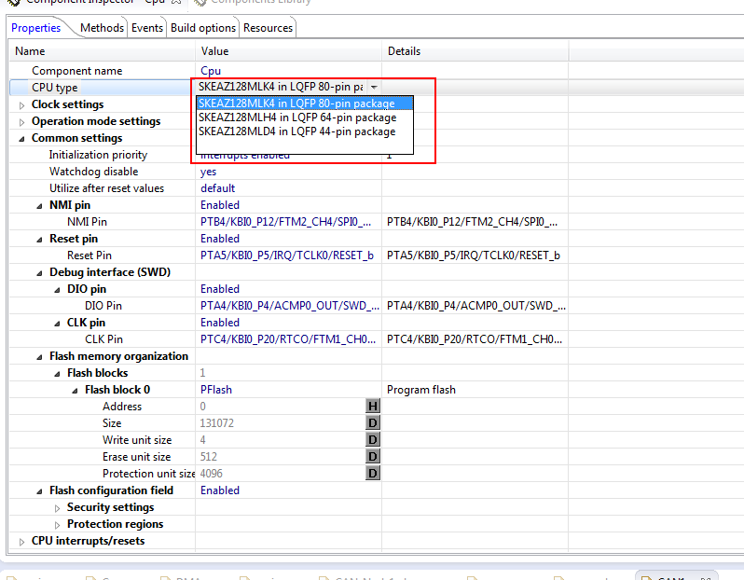744x580 pixels.
Task: Toggle CLK pin Enabled value
Action: (220, 323)
